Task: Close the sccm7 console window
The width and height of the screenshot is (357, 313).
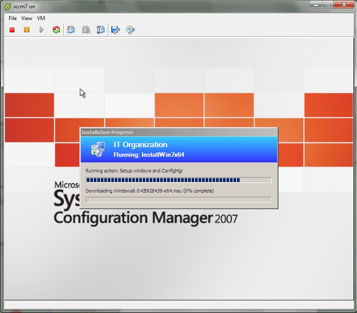Action: point(344,5)
